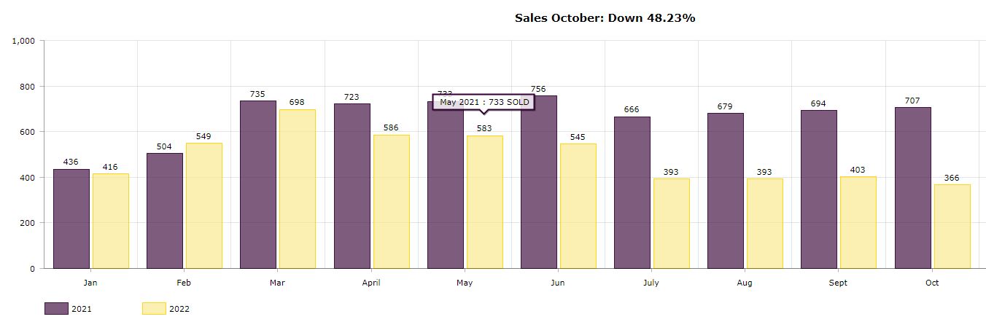This screenshot has height=322, width=986.
Task: Click the January 2022 bar (416)
Action: pyautogui.click(x=111, y=221)
